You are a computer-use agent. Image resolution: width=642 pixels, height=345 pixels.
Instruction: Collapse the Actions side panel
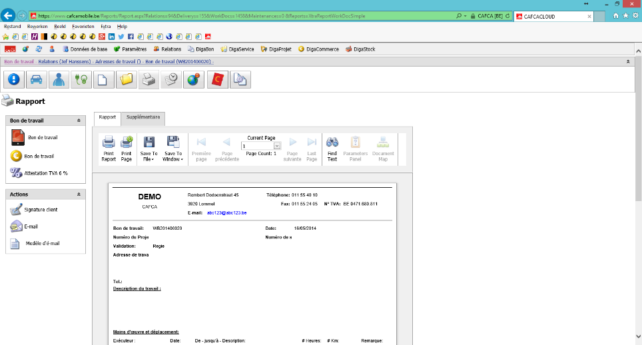[x=79, y=194]
